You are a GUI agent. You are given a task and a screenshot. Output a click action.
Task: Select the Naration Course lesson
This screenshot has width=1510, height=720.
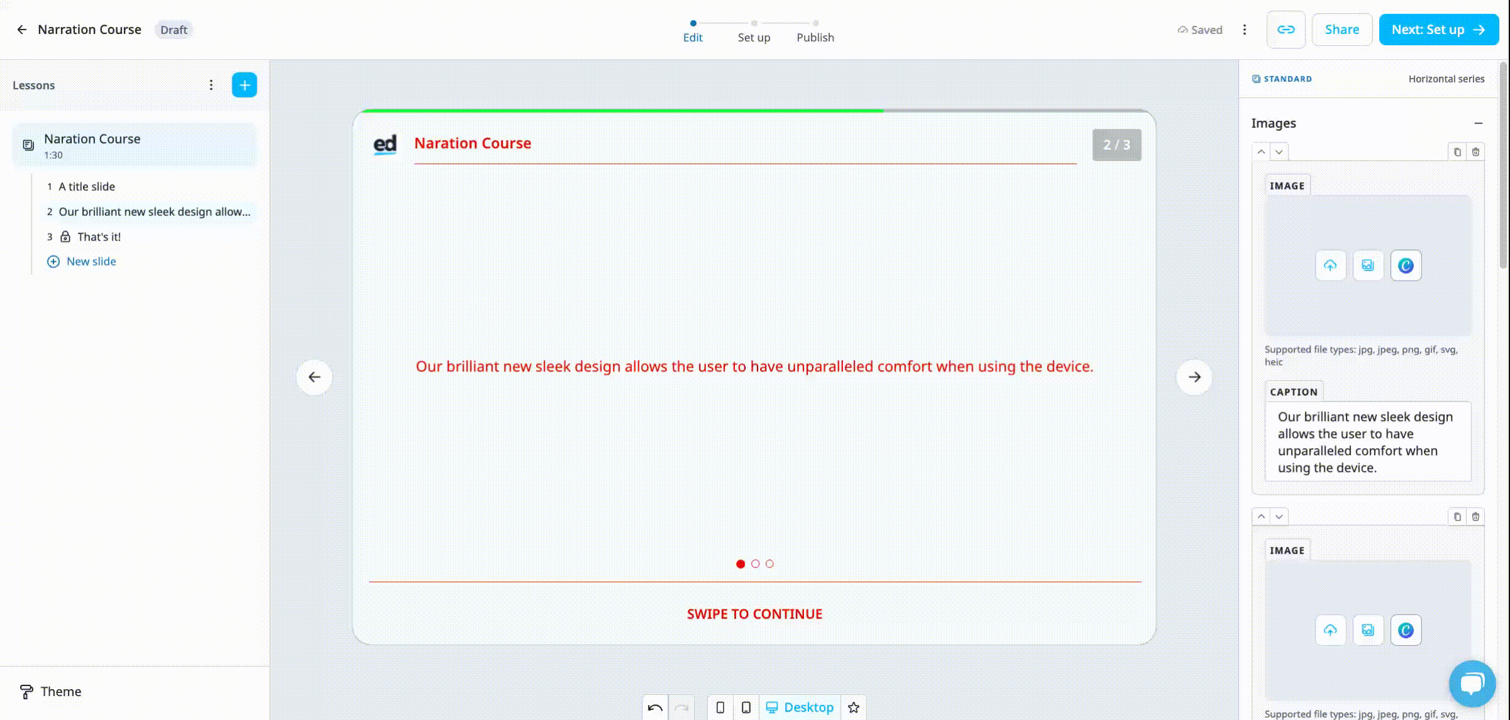point(134,145)
